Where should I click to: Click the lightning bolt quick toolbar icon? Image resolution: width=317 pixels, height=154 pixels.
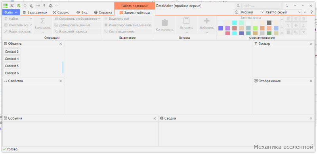44,6
